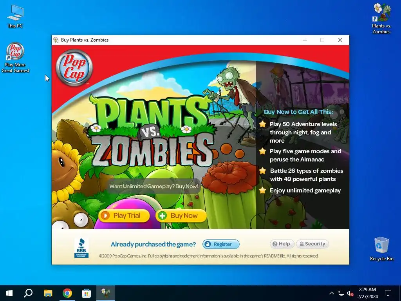Click the ©2009 PopCap Games copyright line

pyautogui.click(x=208, y=256)
